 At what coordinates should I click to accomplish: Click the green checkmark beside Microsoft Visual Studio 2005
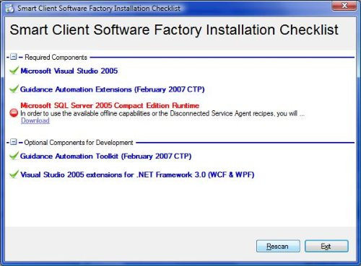coord(14,71)
